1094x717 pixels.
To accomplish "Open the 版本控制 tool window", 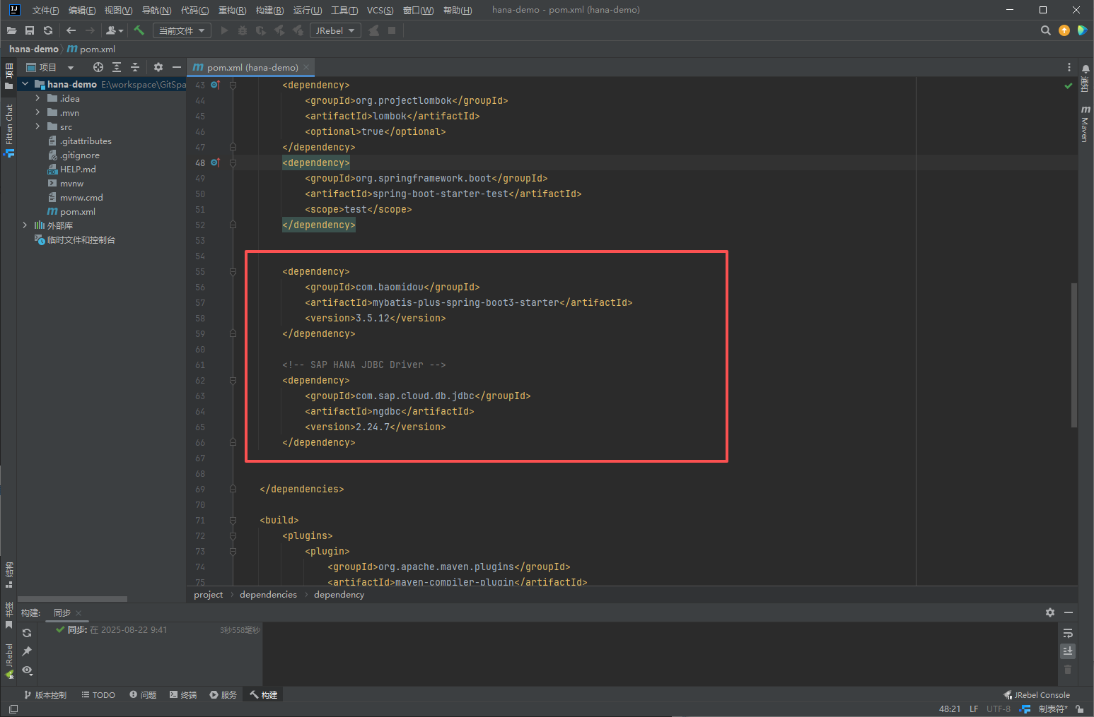I will [x=45, y=695].
